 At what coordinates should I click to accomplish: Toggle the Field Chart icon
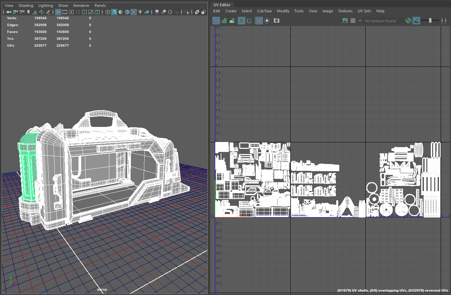(x=84, y=12)
